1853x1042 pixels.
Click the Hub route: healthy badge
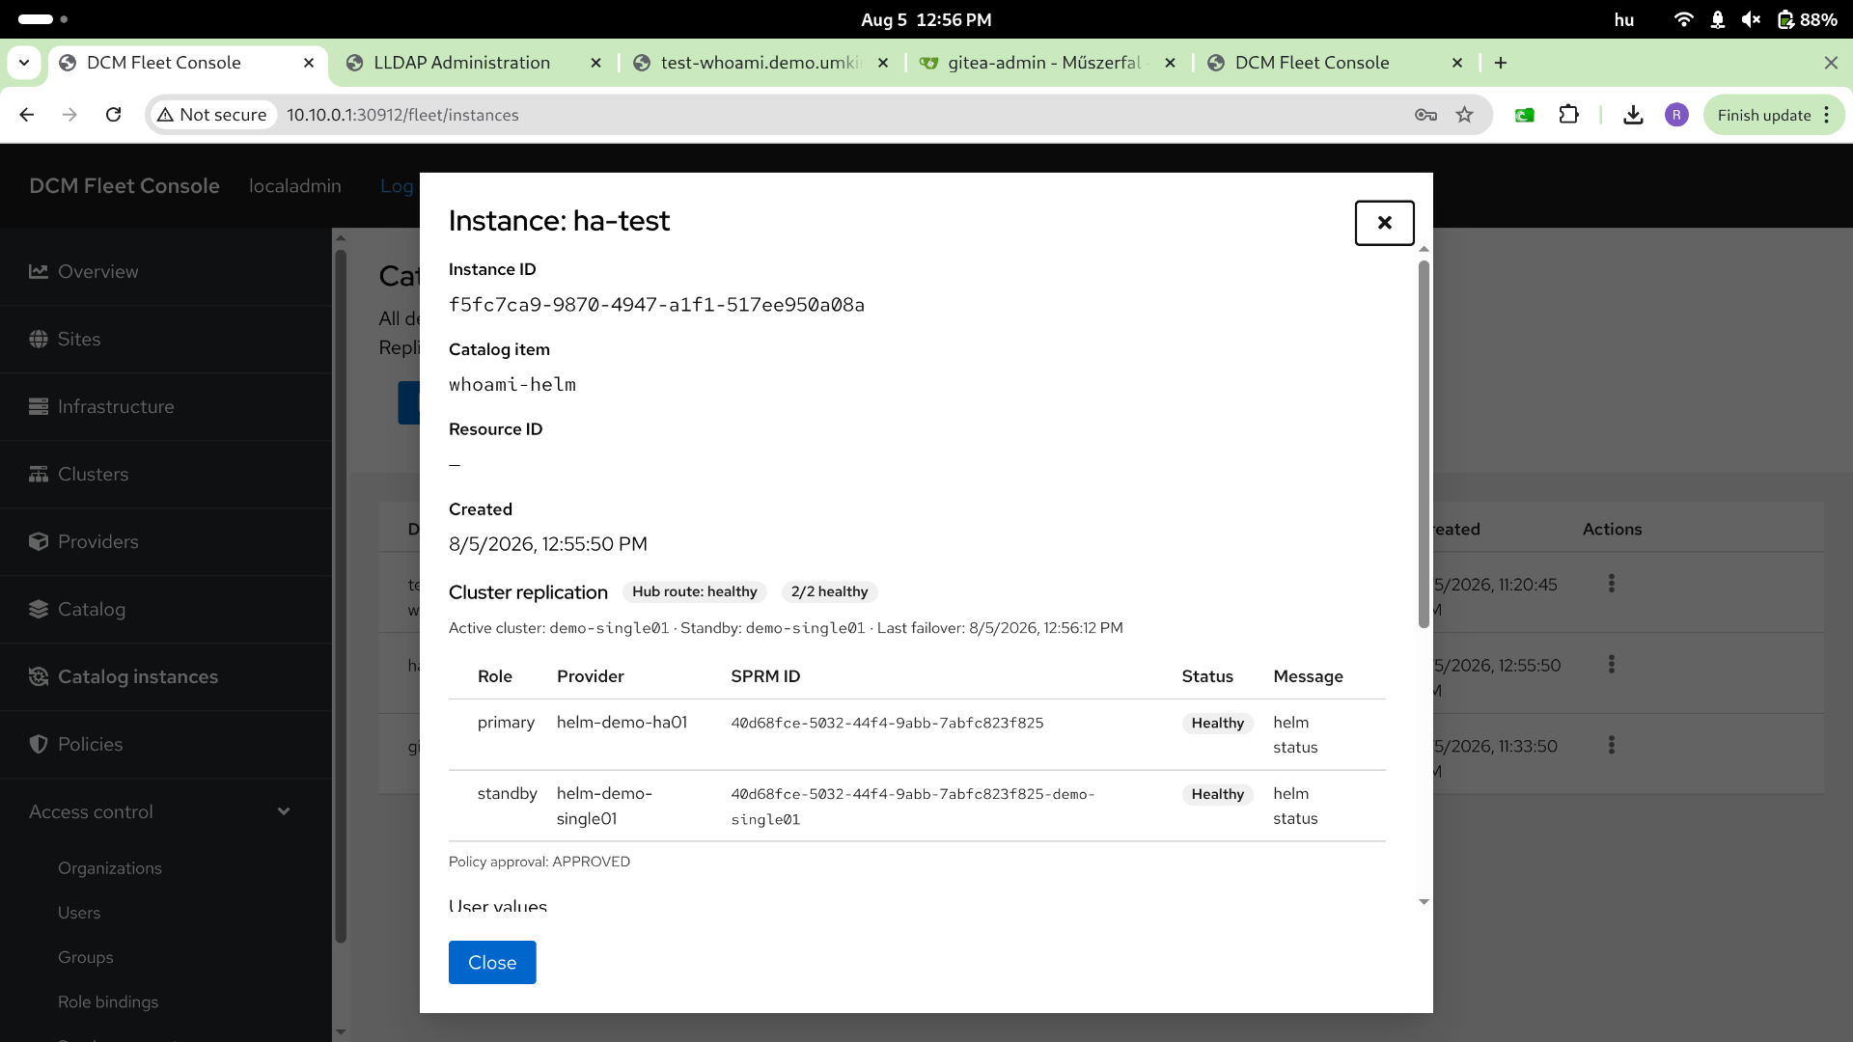tap(695, 591)
